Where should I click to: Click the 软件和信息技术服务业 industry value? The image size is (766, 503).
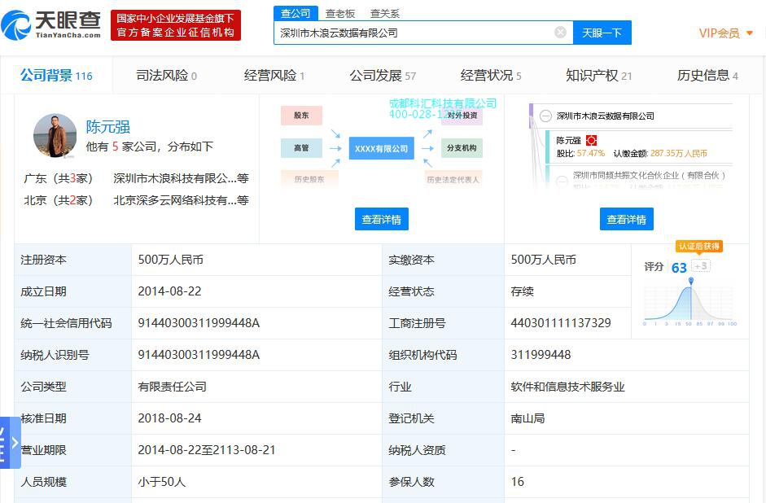tap(567, 387)
